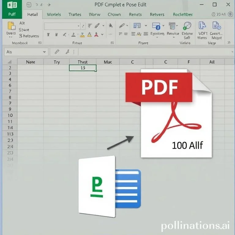Click the align left icon
Viewport: 235px width, 235px height.
coord(120,34)
